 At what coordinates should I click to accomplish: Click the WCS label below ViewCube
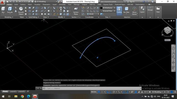tap(167, 40)
